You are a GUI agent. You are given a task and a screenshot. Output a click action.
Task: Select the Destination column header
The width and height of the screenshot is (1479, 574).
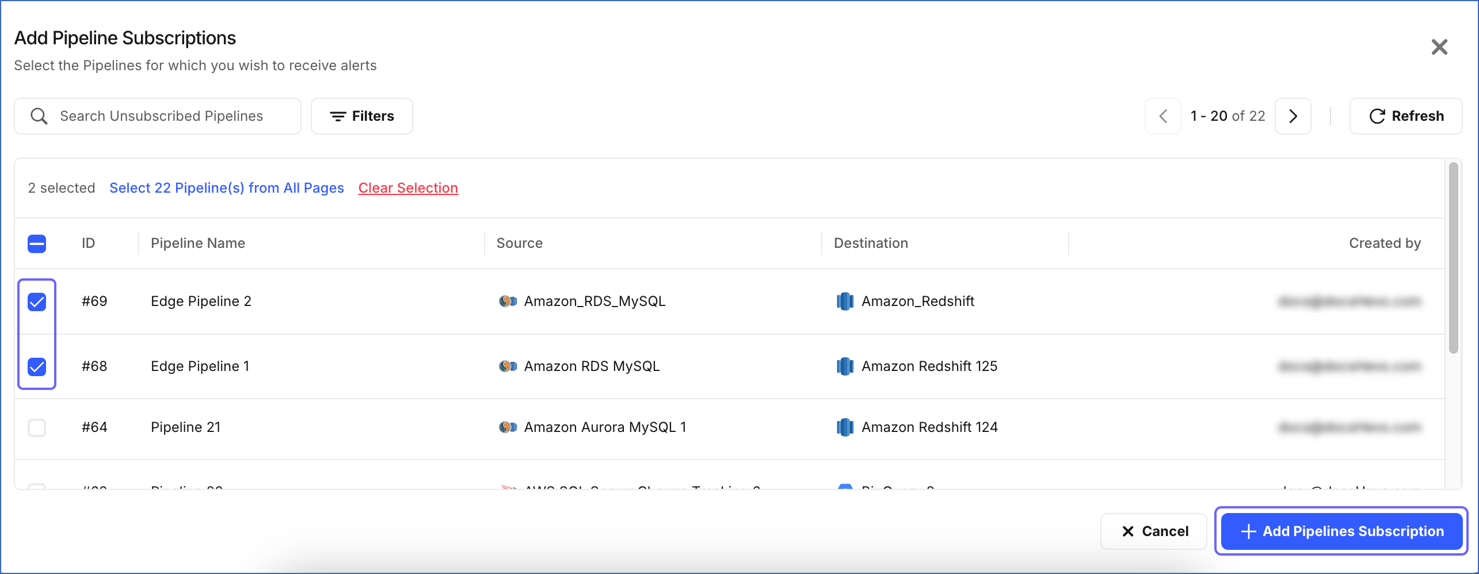pos(871,243)
